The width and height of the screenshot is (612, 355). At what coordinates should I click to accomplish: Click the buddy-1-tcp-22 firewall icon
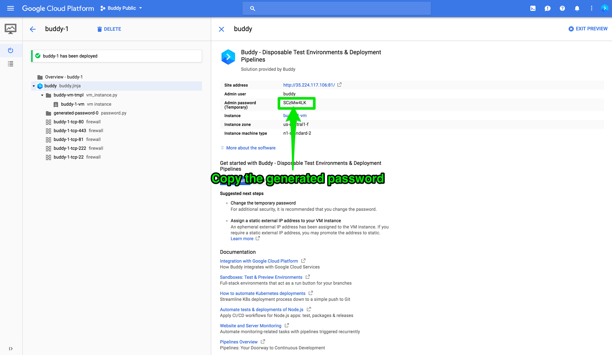pos(48,157)
